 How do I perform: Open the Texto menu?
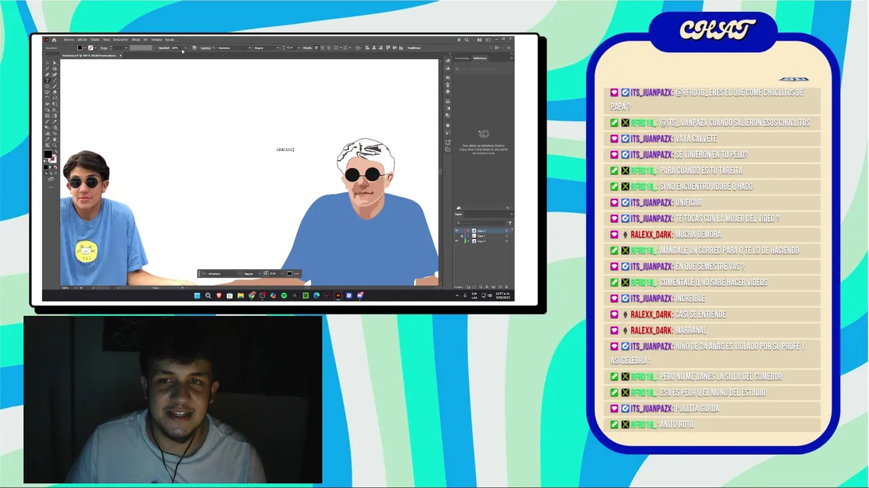(107, 39)
